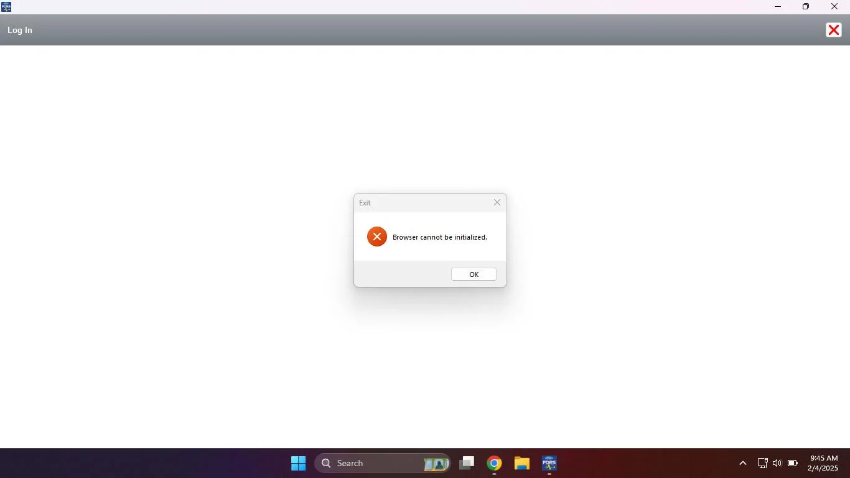
Task: Click the volume speaker icon in the tray
Action: click(x=777, y=463)
